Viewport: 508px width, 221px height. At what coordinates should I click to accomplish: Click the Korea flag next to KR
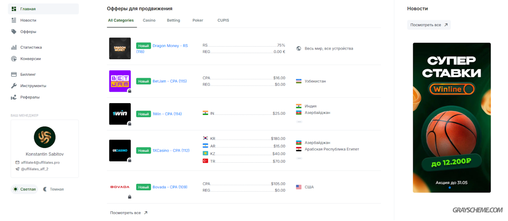tap(205, 139)
